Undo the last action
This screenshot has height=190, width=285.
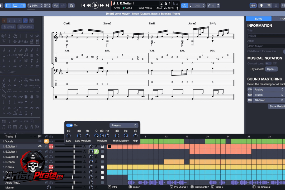point(56,6)
